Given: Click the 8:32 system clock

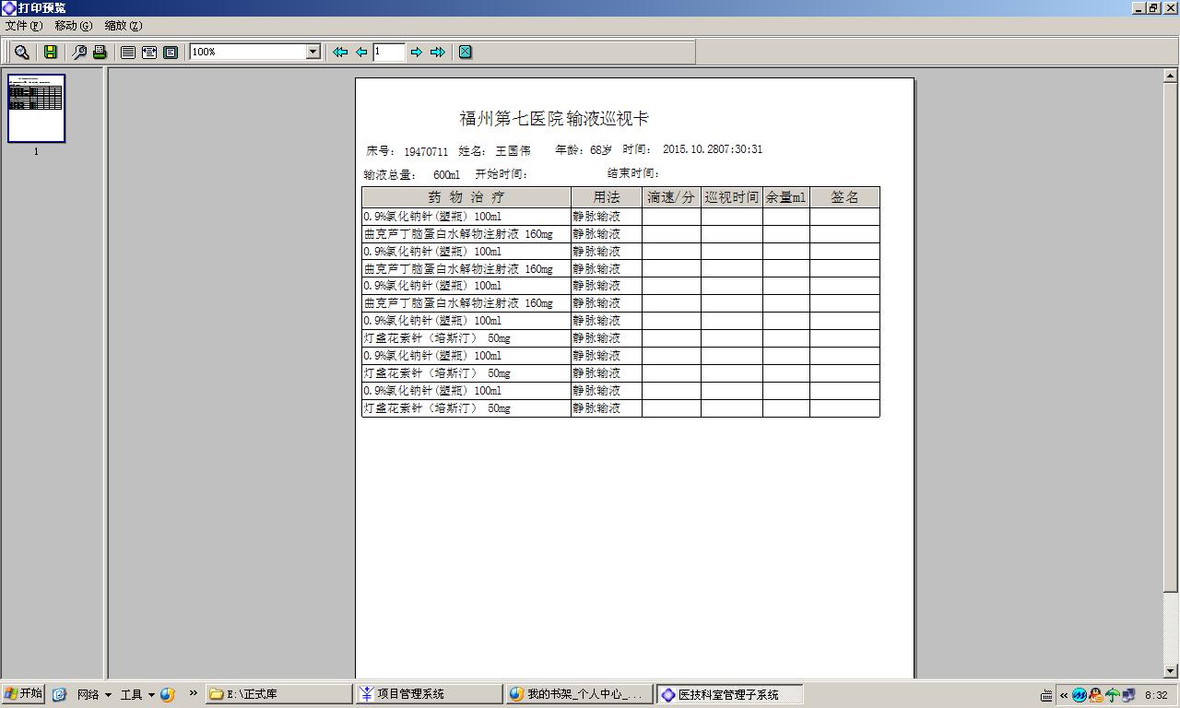Looking at the screenshot, I should coord(1156,695).
